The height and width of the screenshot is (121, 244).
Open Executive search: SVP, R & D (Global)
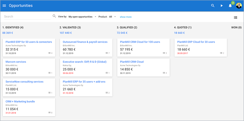(x=85, y=62)
